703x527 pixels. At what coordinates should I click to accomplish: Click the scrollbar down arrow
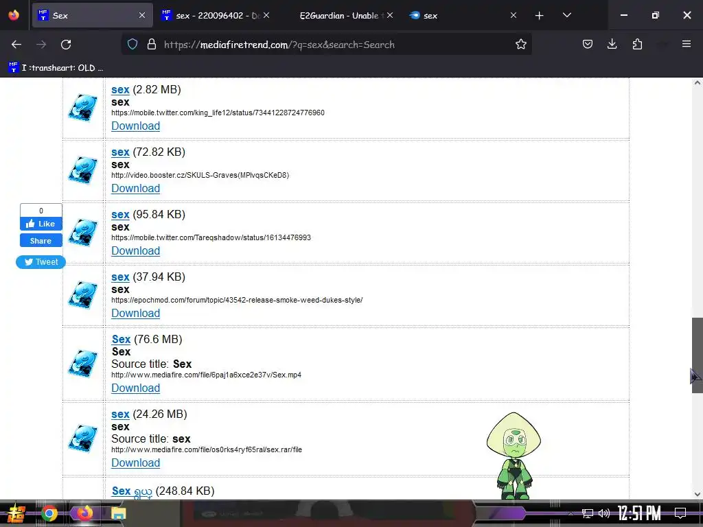pyautogui.click(x=698, y=494)
